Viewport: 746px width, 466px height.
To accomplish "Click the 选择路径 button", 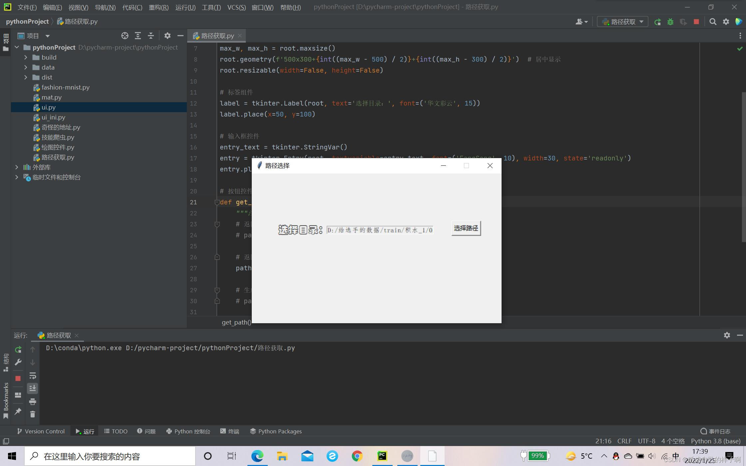I will (x=466, y=228).
